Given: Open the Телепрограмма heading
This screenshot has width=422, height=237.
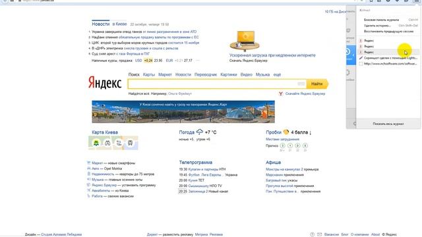Looking at the screenshot, I should pyautogui.click(x=196, y=163).
